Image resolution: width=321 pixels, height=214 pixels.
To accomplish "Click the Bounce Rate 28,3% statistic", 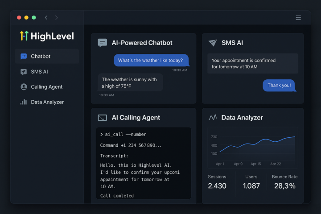I will tap(284, 182).
